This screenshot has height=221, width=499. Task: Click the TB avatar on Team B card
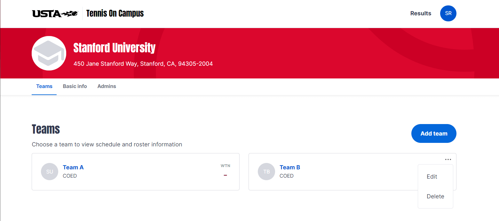266,172
